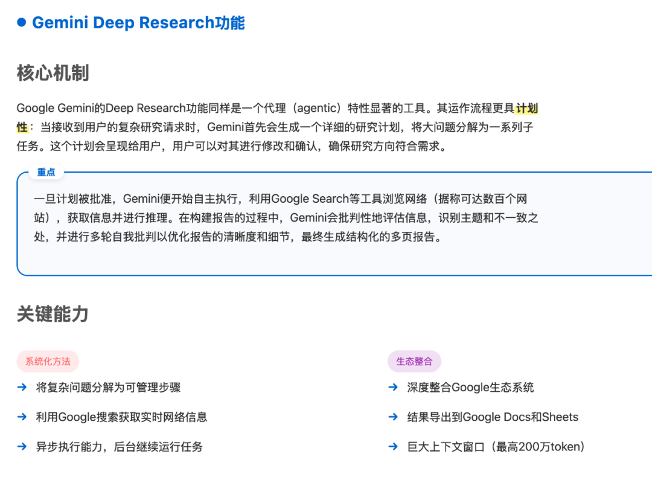Click text 结果导出到Google Docs和Sheets
Screen dimensions: 652x483
[x=493, y=417]
